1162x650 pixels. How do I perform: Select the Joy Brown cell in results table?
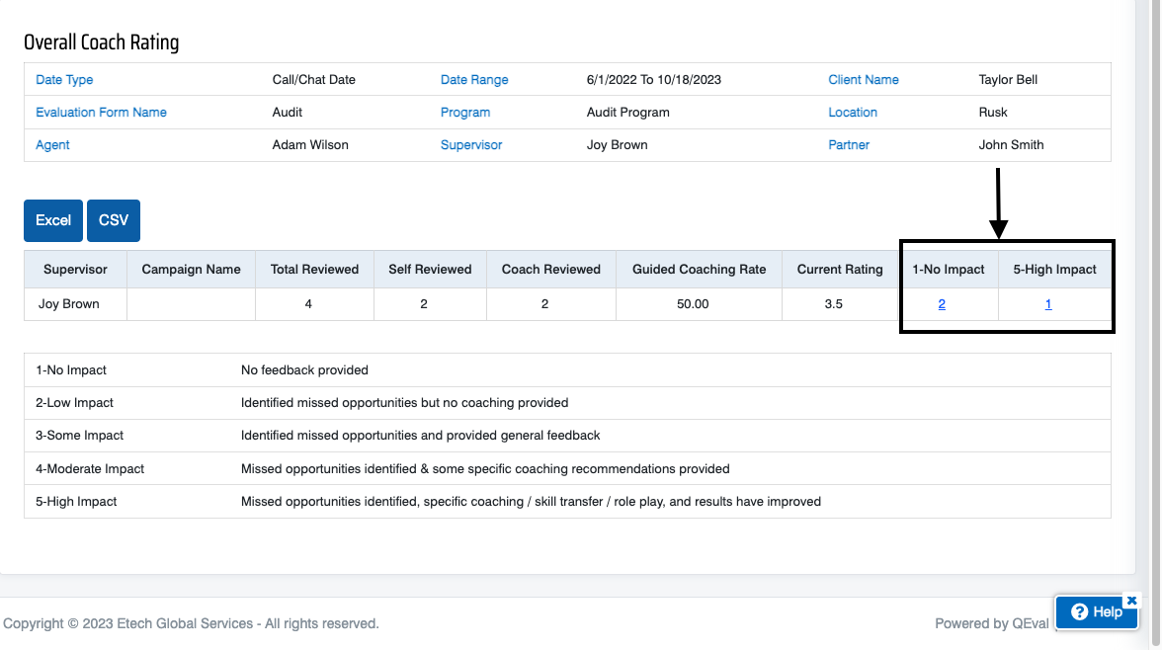[x=69, y=304]
